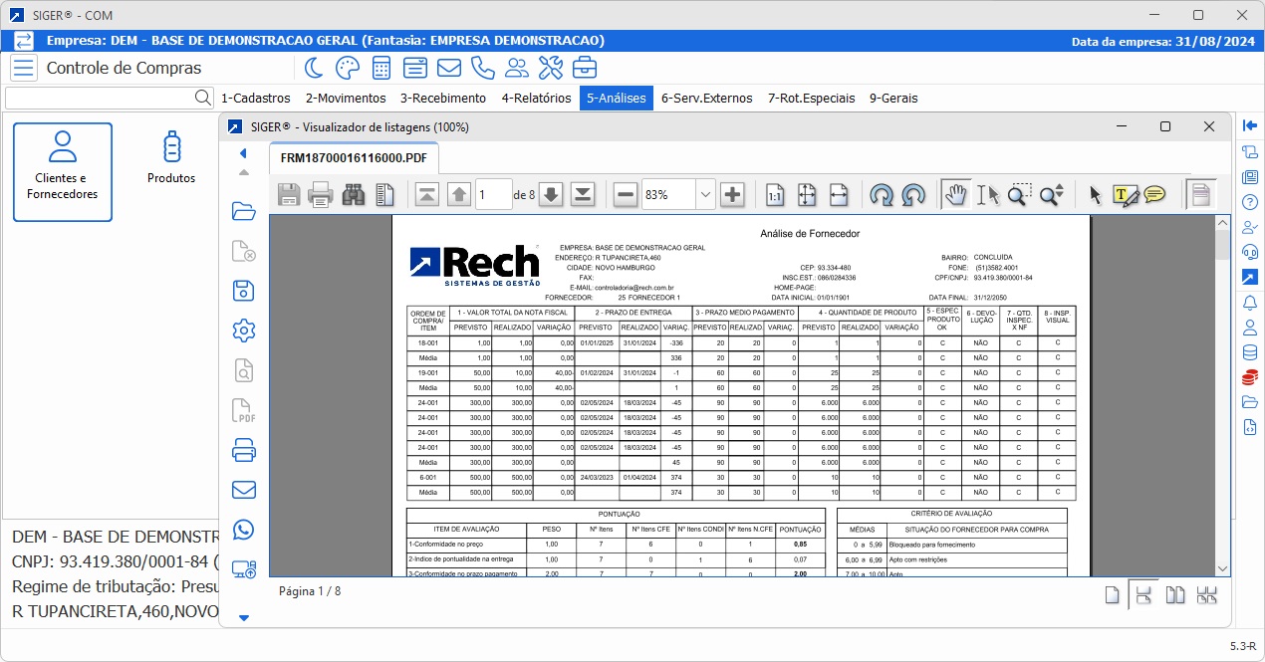Viewport: 1265px width, 662px height.
Task: Toggle the two-page facing view
Action: pyautogui.click(x=1175, y=595)
